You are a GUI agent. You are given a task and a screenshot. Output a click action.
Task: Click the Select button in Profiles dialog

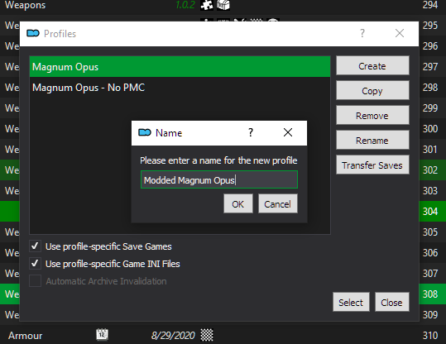[351, 302]
